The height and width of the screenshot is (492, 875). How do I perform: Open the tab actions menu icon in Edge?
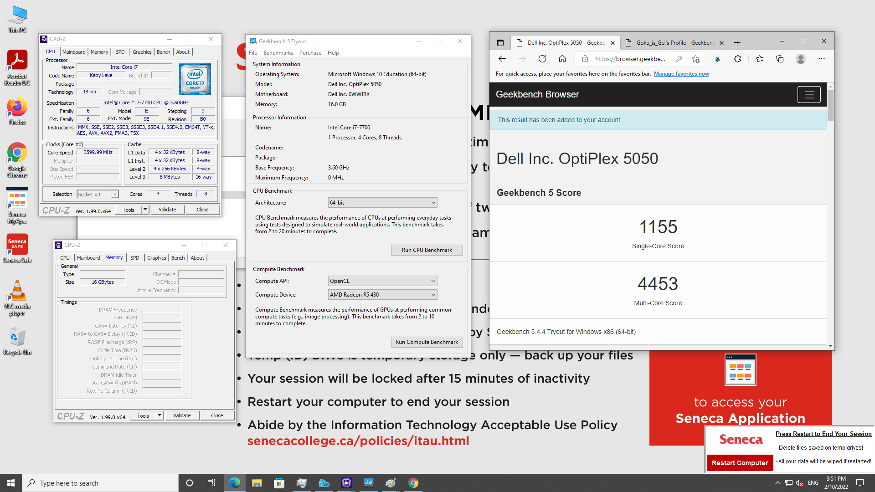click(x=500, y=43)
